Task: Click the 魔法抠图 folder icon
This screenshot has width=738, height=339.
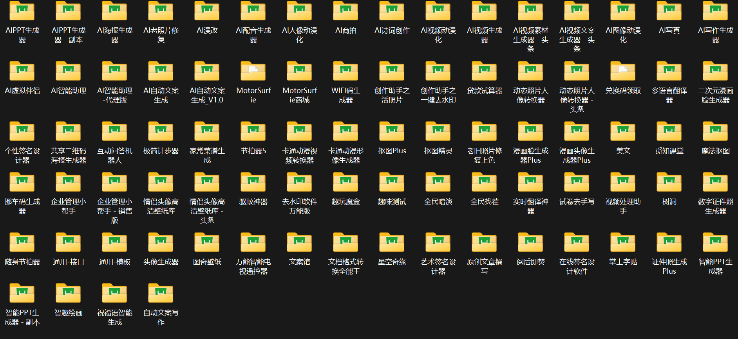Action: [715, 131]
